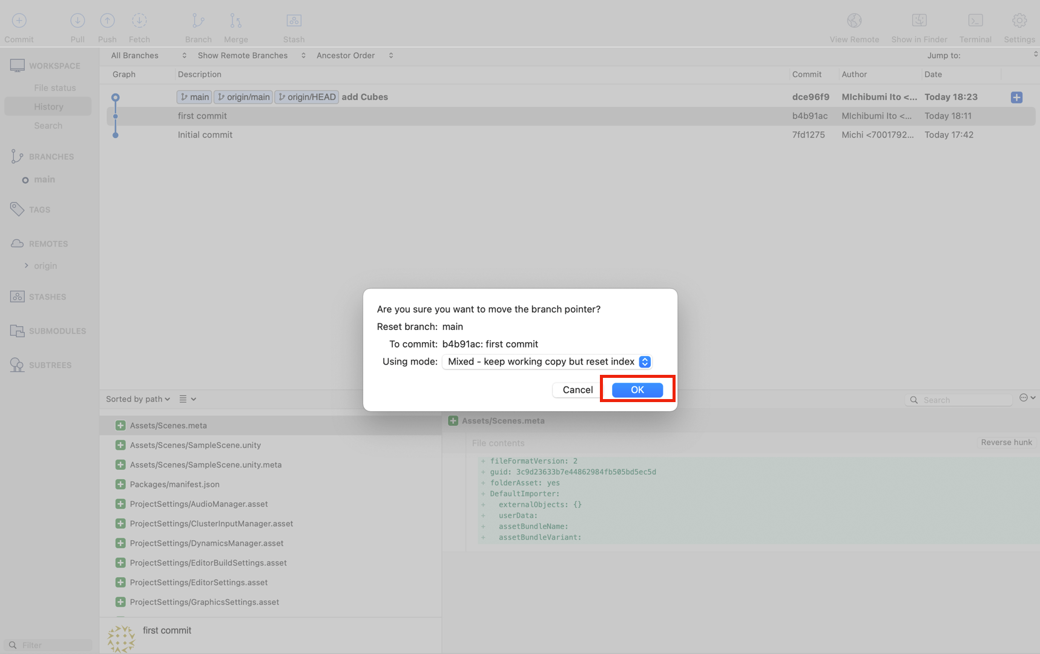Open the Search section in the sidebar
Viewport: 1040px width, 654px height.
coord(48,125)
